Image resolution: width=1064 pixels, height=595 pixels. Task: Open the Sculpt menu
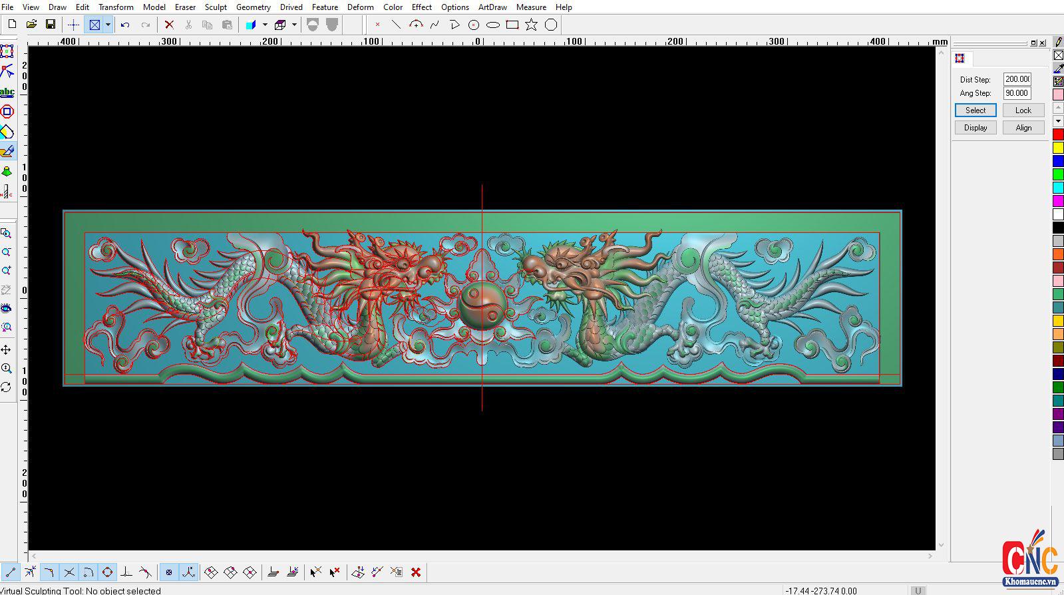216,7
